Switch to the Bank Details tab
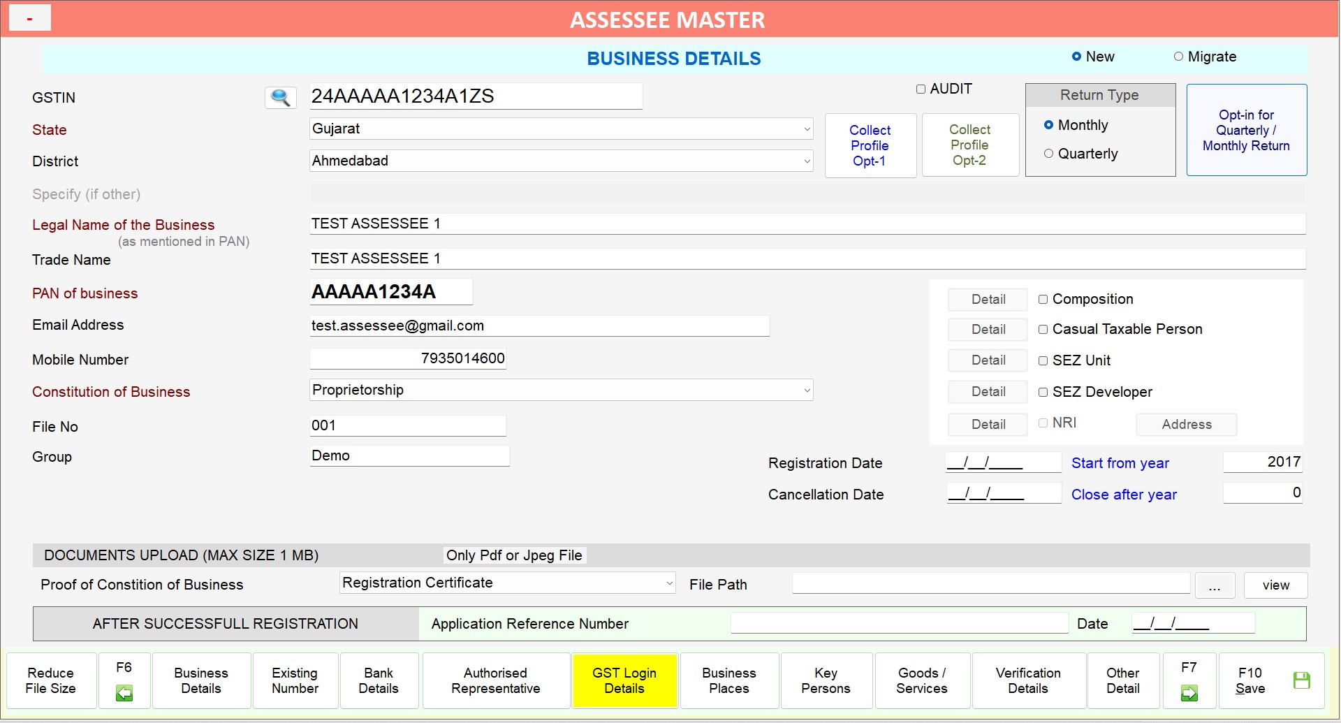This screenshot has width=1341, height=723. point(379,680)
